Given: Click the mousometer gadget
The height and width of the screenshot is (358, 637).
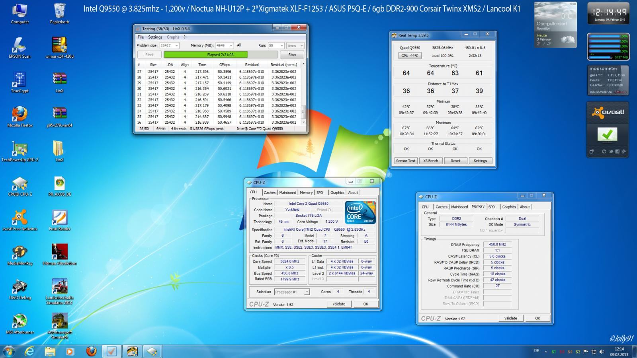Looking at the screenshot, I should pyautogui.click(x=608, y=81).
